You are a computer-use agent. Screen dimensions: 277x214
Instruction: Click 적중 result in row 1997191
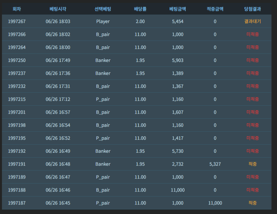coord(252,164)
